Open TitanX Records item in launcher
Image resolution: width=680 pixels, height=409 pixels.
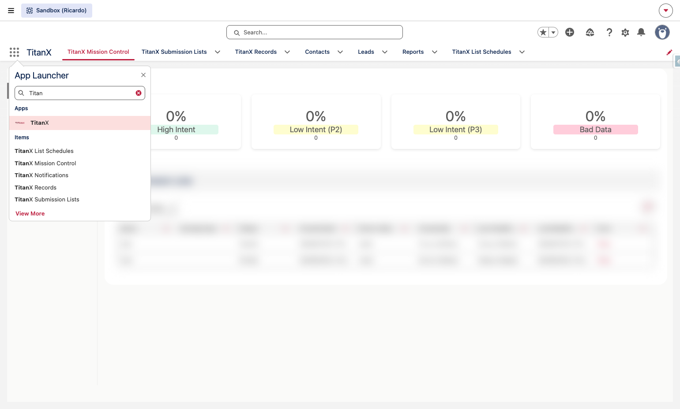[36, 188]
